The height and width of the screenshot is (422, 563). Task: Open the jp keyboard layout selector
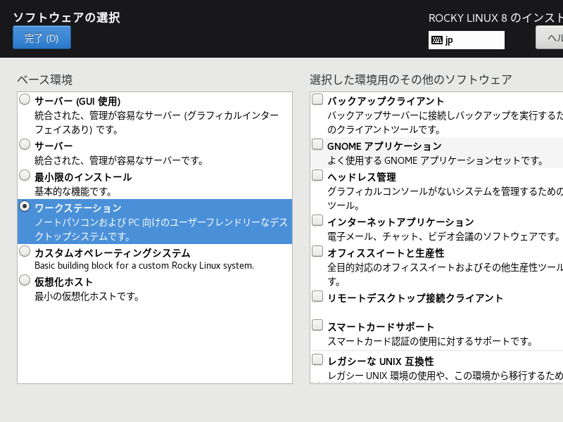click(466, 40)
